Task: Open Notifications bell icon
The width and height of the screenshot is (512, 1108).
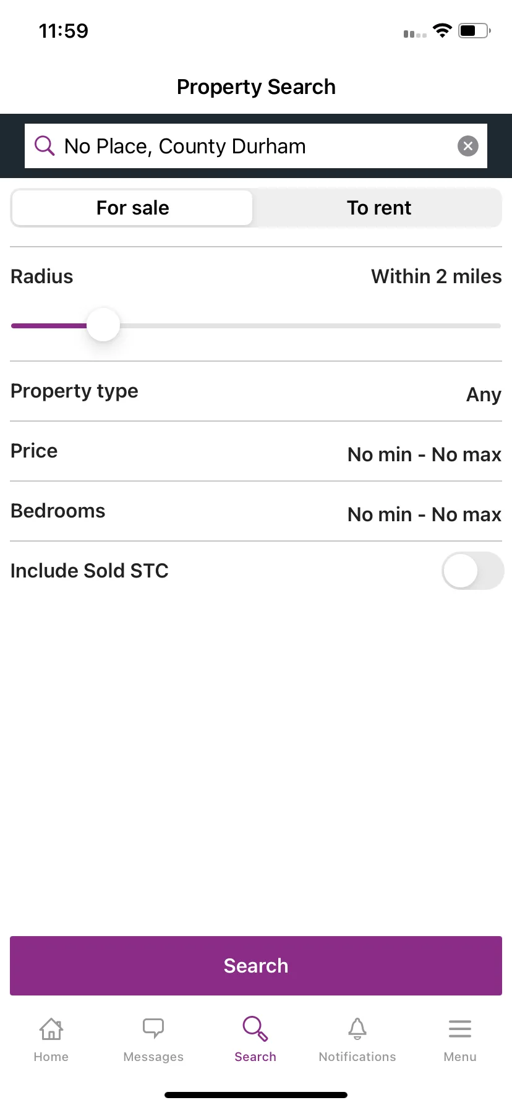Action: 357,1028
